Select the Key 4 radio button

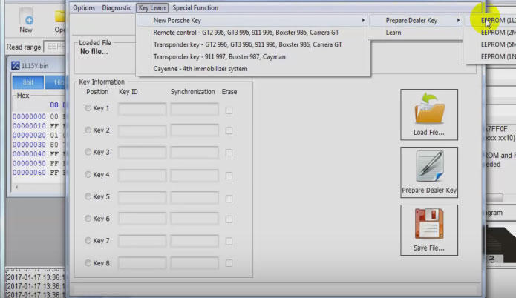coord(88,174)
